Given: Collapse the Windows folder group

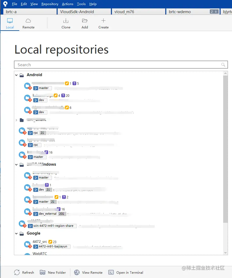Looking at the screenshot, I should pyautogui.click(x=16, y=165).
